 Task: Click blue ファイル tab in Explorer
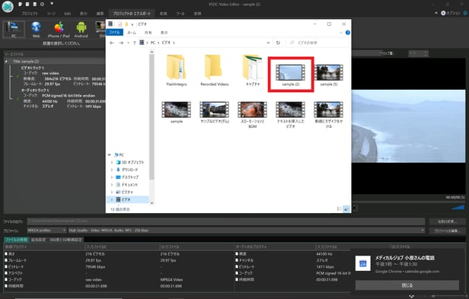114,32
